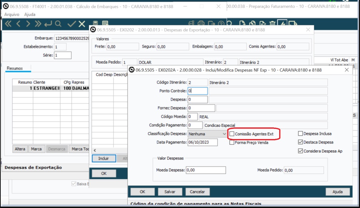Image resolution: width=360 pixels, height=208 pixels.
Task: Click the export arrow icon beside printer
Action: (211, 23)
